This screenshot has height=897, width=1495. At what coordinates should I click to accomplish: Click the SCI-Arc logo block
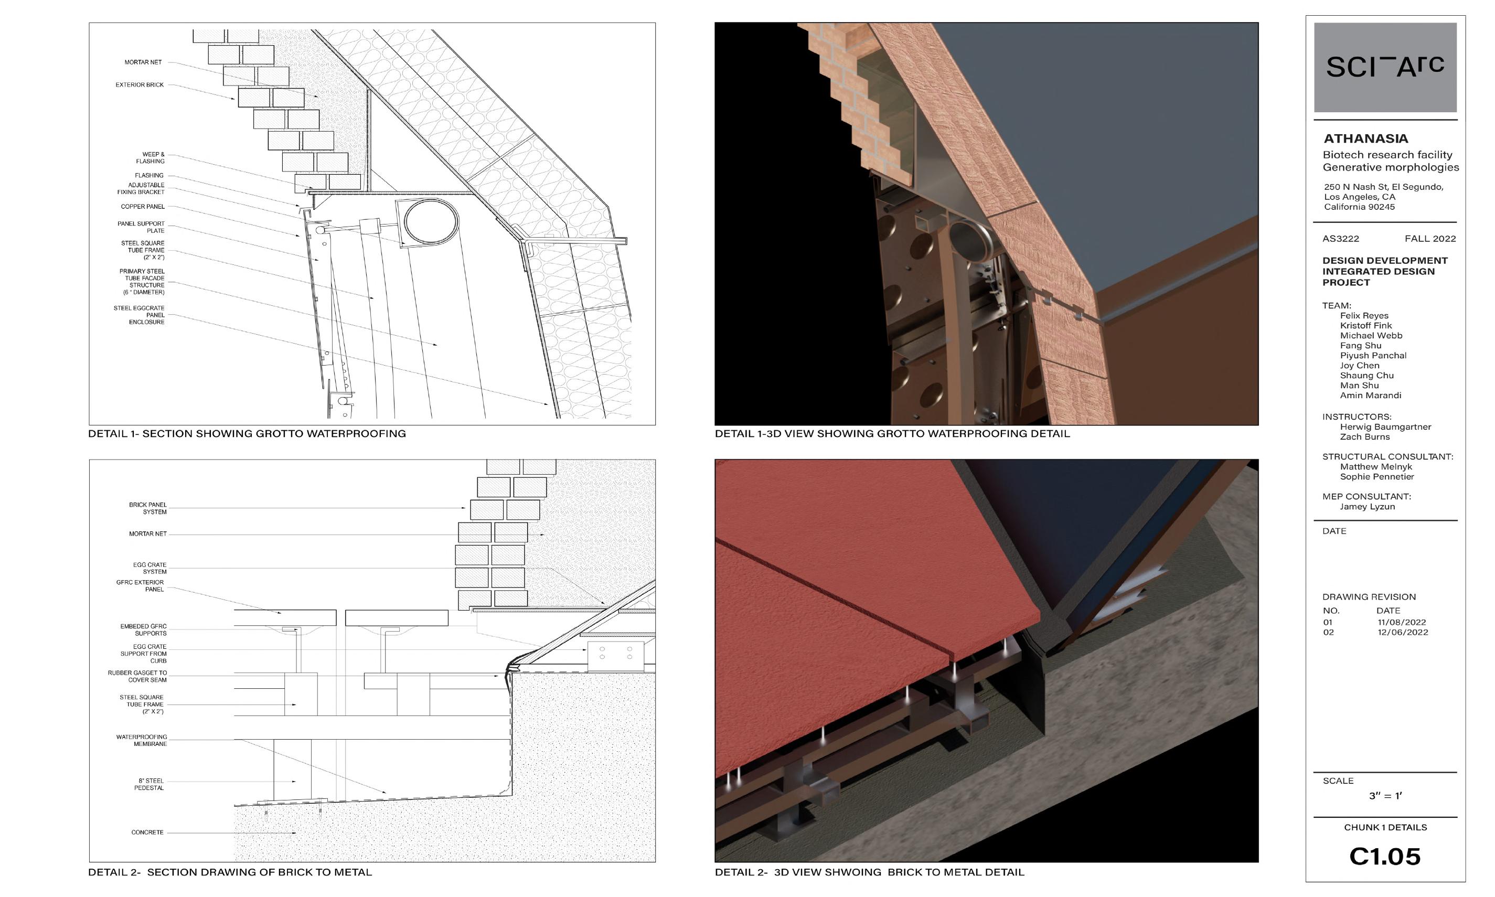pos(1384,68)
